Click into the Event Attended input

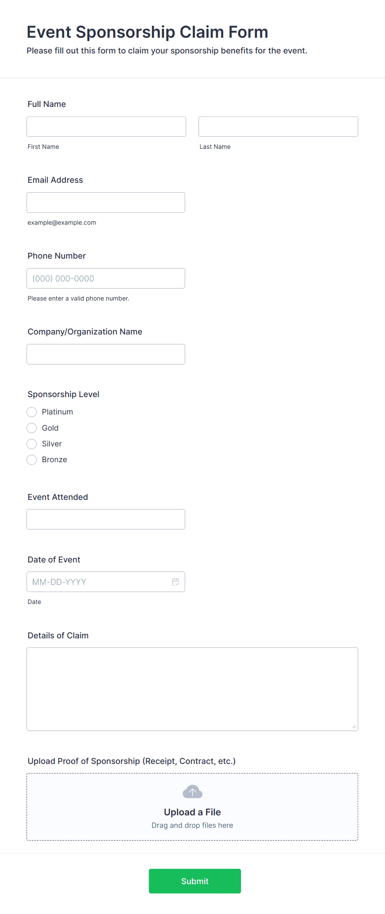(106, 519)
